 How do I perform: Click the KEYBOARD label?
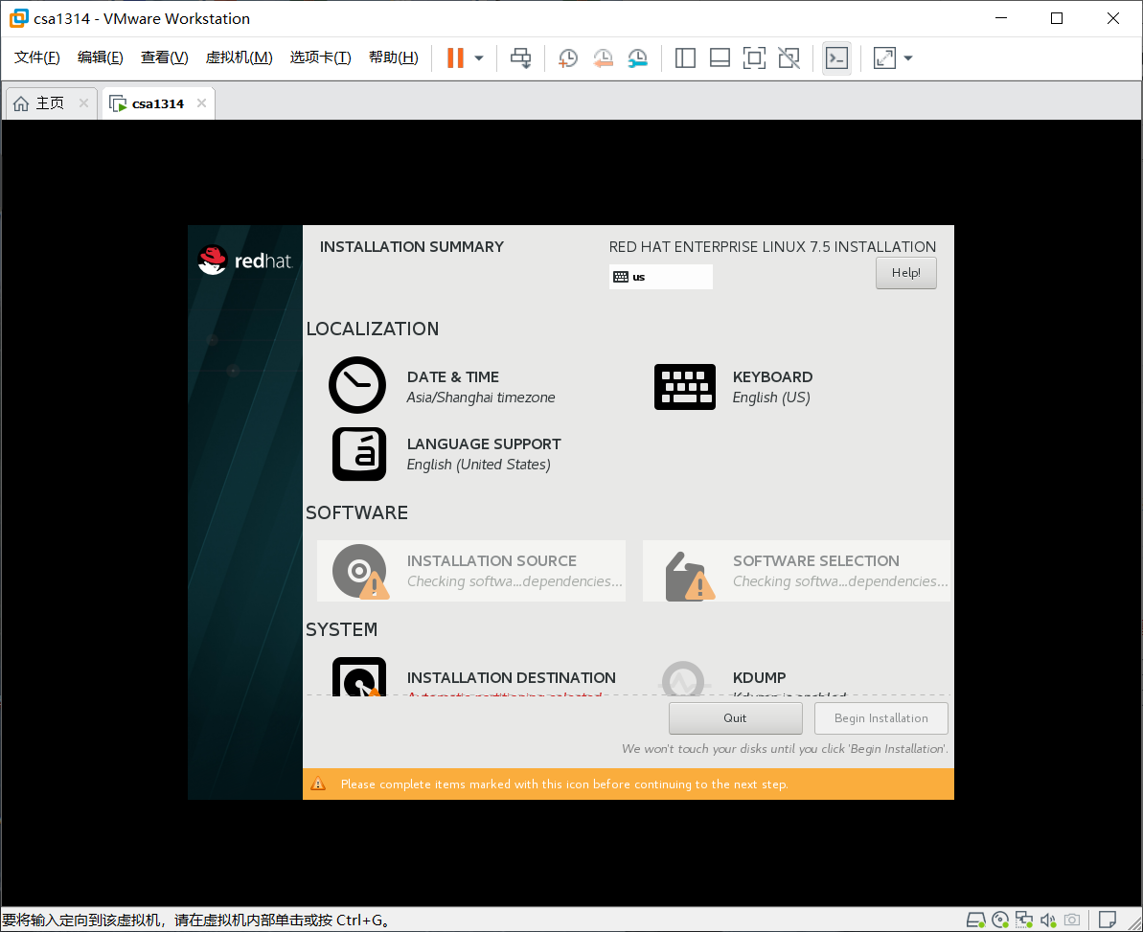pos(772,376)
